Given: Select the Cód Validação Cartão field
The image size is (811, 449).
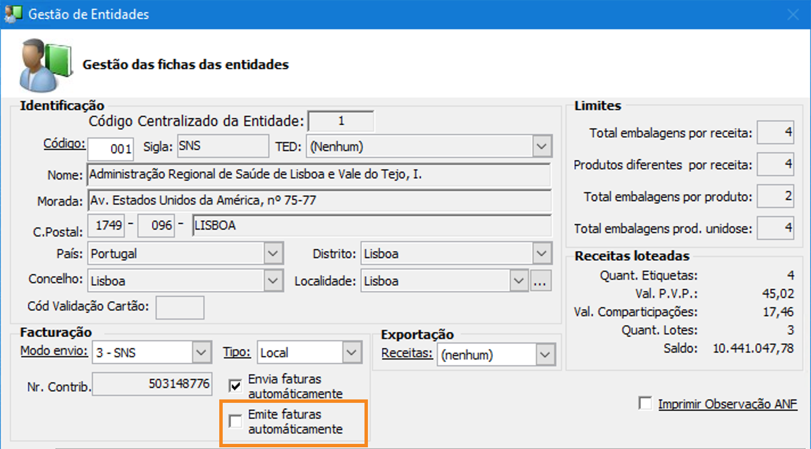Looking at the screenshot, I should (180, 307).
